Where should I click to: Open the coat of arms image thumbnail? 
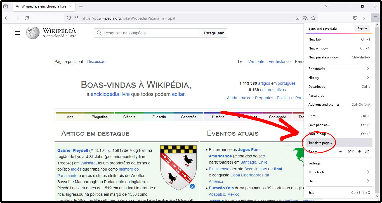[178, 167]
